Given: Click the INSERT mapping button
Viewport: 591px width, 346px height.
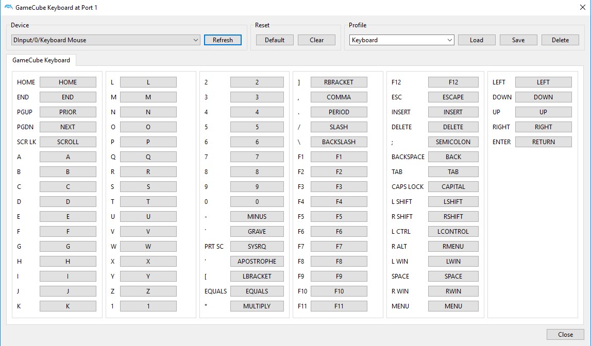Looking at the screenshot, I should pos(453,112).
